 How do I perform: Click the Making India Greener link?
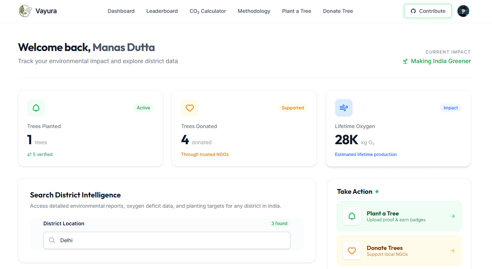point(440,61)
